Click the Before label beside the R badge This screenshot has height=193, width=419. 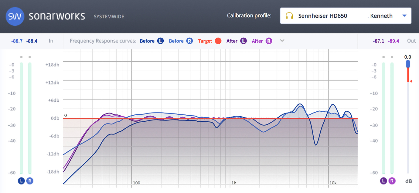(176, 41)
